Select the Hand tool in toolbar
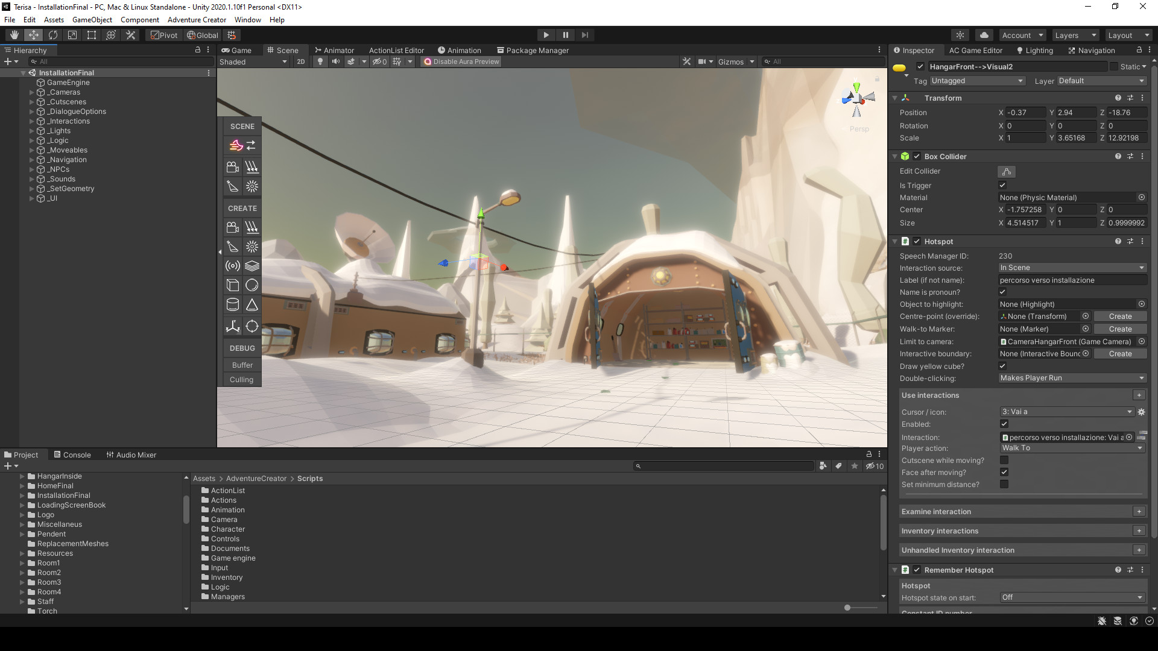 14,35
